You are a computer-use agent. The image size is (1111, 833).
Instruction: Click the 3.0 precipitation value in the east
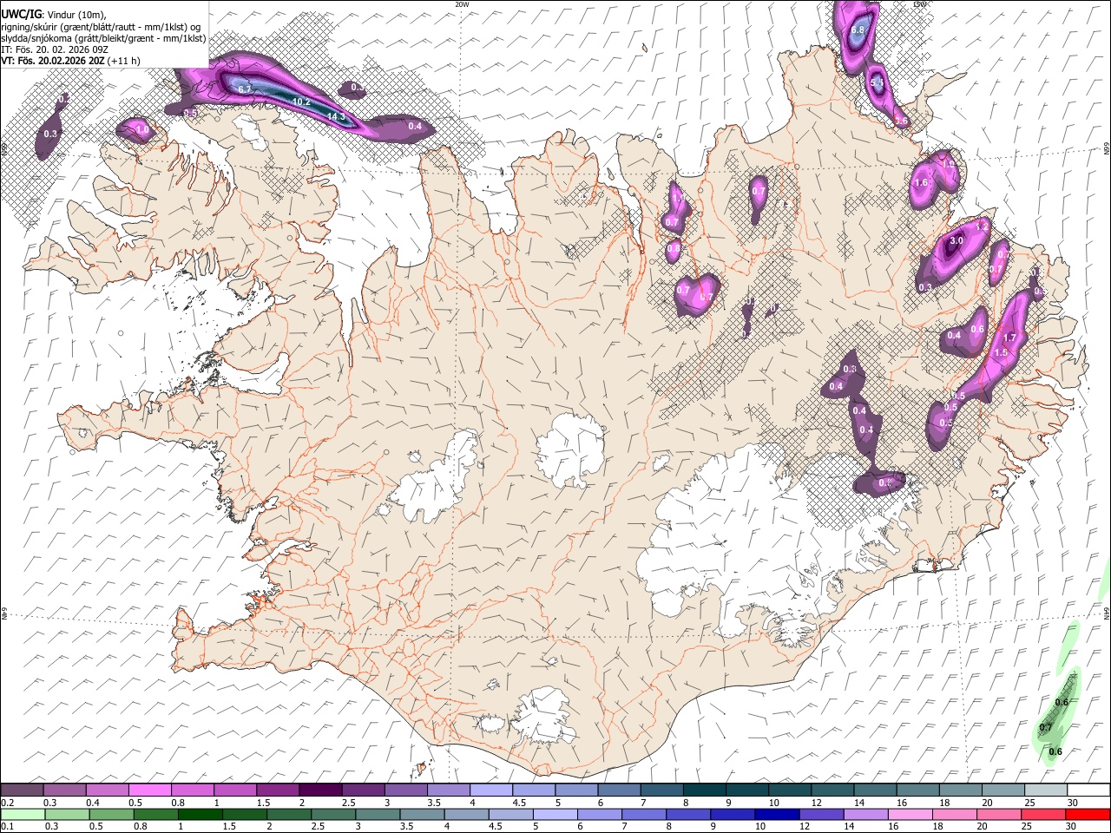click(x=957, y=240)
